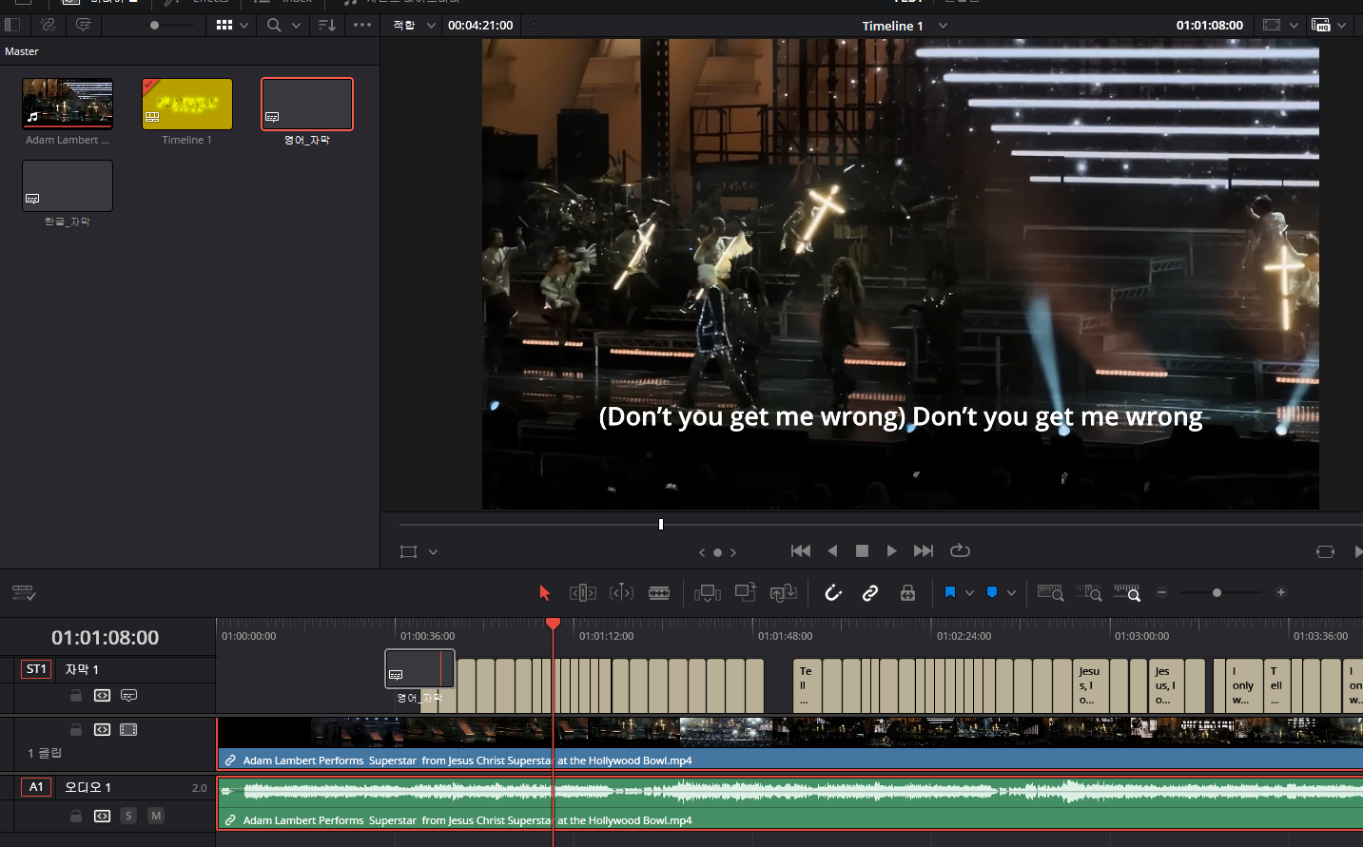Add a blue marker at playhead
The image size is (1363, 847).
point(992,592)
